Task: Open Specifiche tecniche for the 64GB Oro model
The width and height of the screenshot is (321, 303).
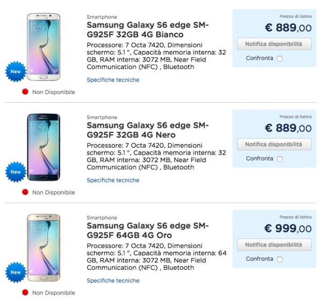Action: pos(113,281)
